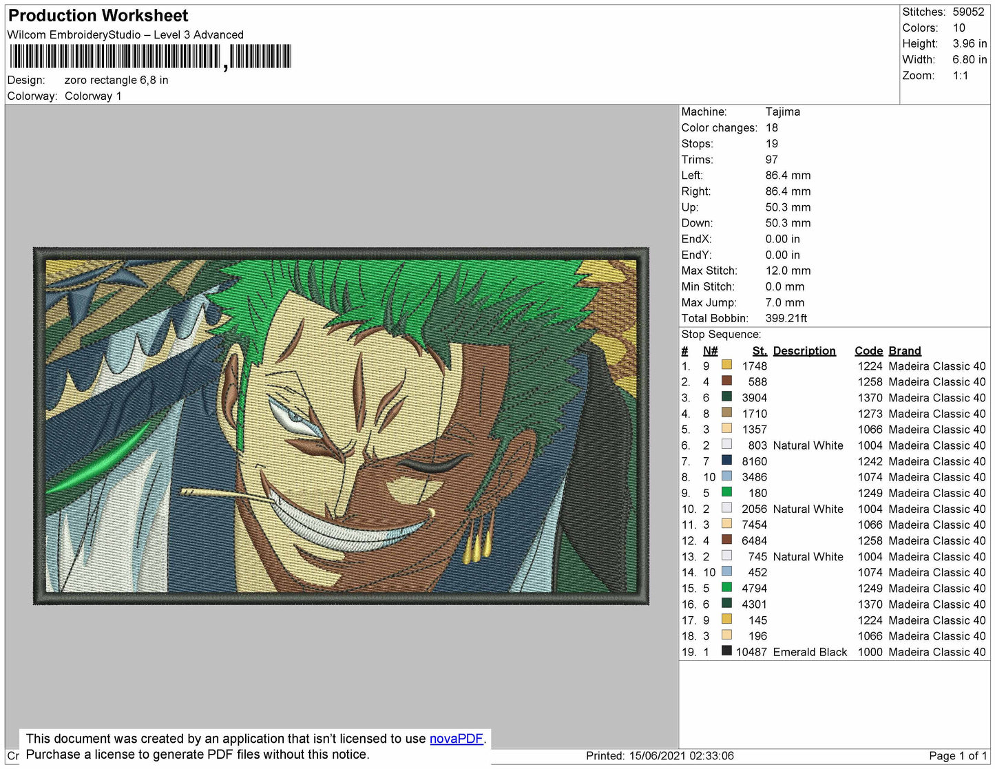Click the Zoom value 1:1
The height and width of the screenshot is (769, 995).
(961, 75)
